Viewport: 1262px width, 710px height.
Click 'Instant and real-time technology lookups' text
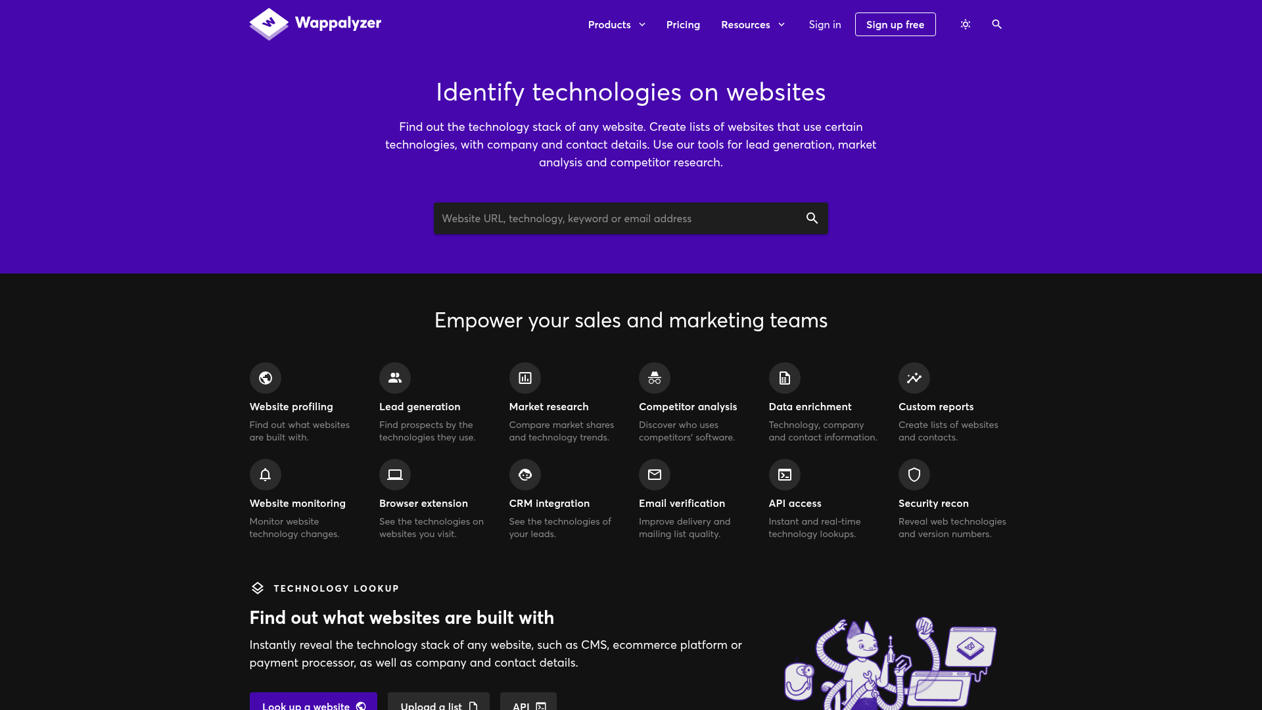pos(815,528)
